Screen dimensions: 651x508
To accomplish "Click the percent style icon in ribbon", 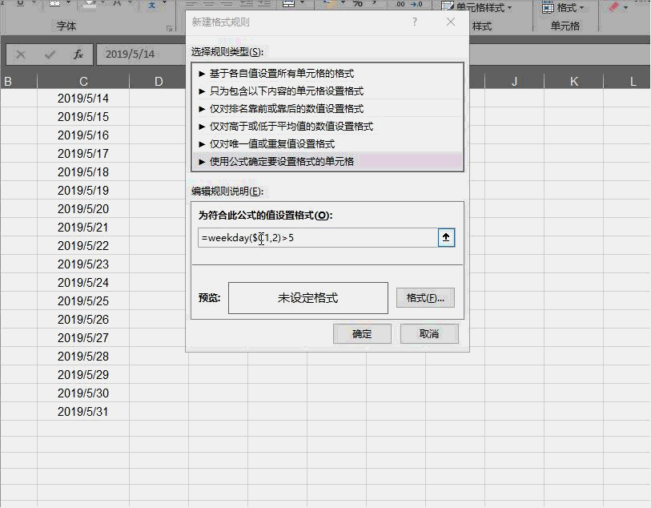I will pos(357,3).
